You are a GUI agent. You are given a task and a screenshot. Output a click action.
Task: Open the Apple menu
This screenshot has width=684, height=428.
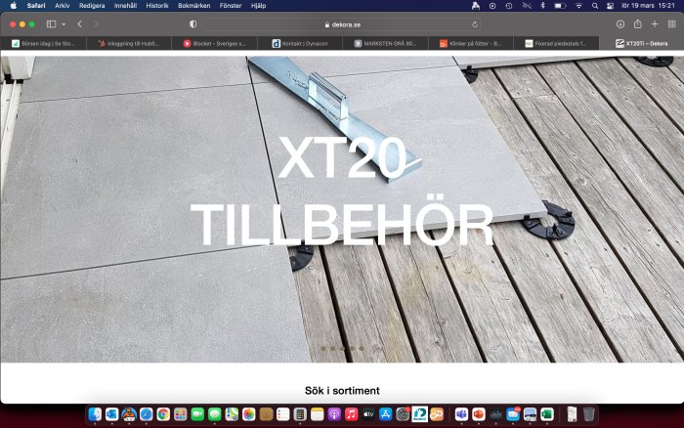pyautogui.click(x=13, y=6)
